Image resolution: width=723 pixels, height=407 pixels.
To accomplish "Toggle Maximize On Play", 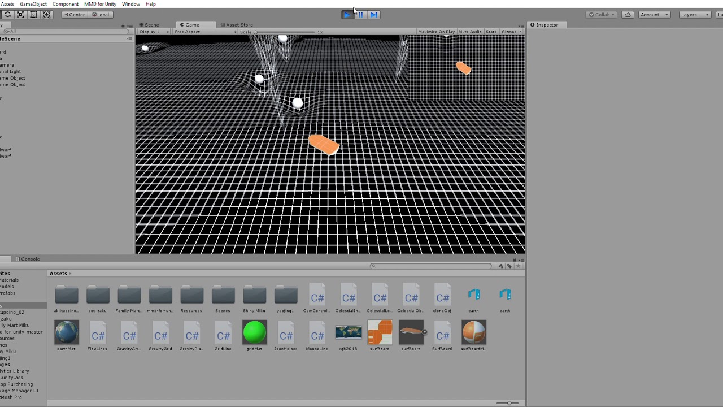I will (x=436, y=32).
